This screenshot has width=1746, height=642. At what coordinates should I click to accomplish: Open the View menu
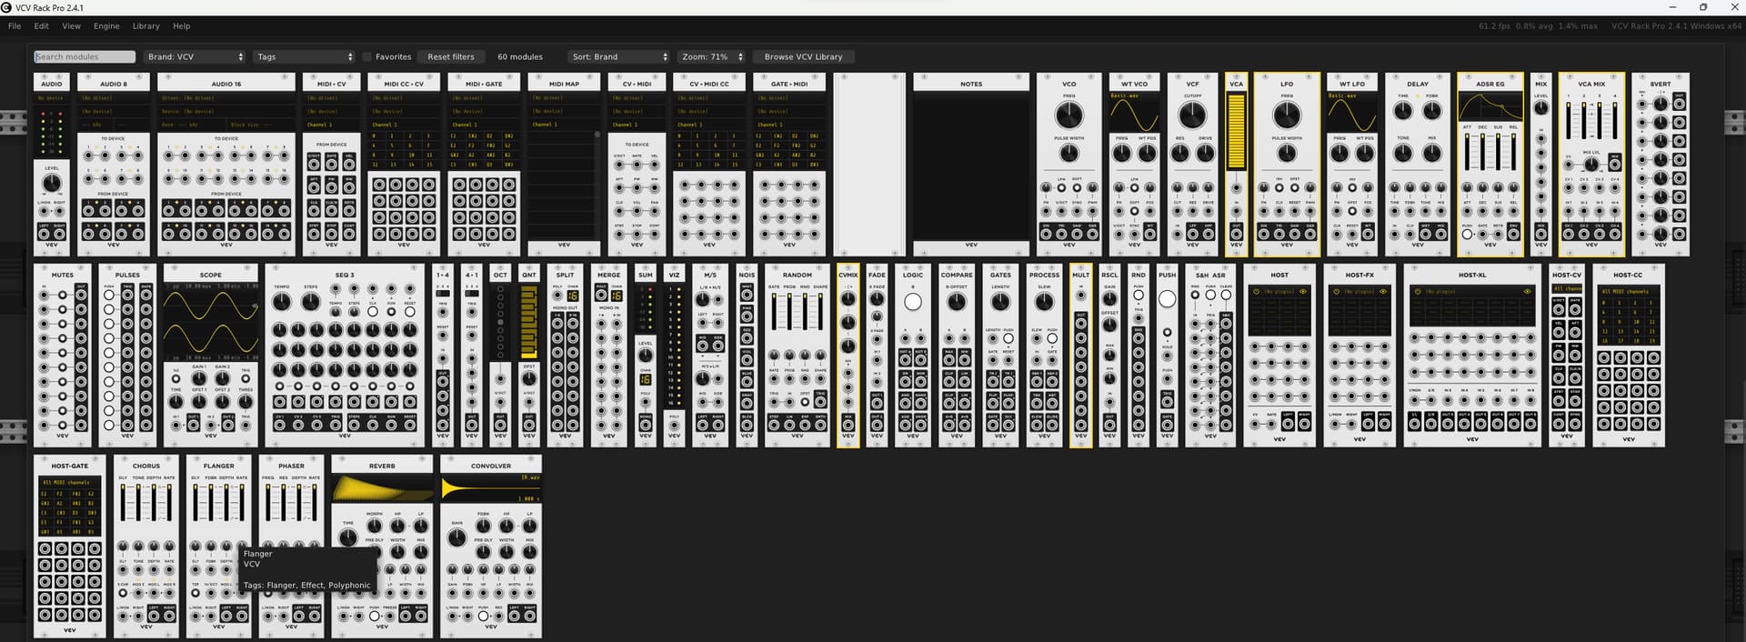click(71, 26)
